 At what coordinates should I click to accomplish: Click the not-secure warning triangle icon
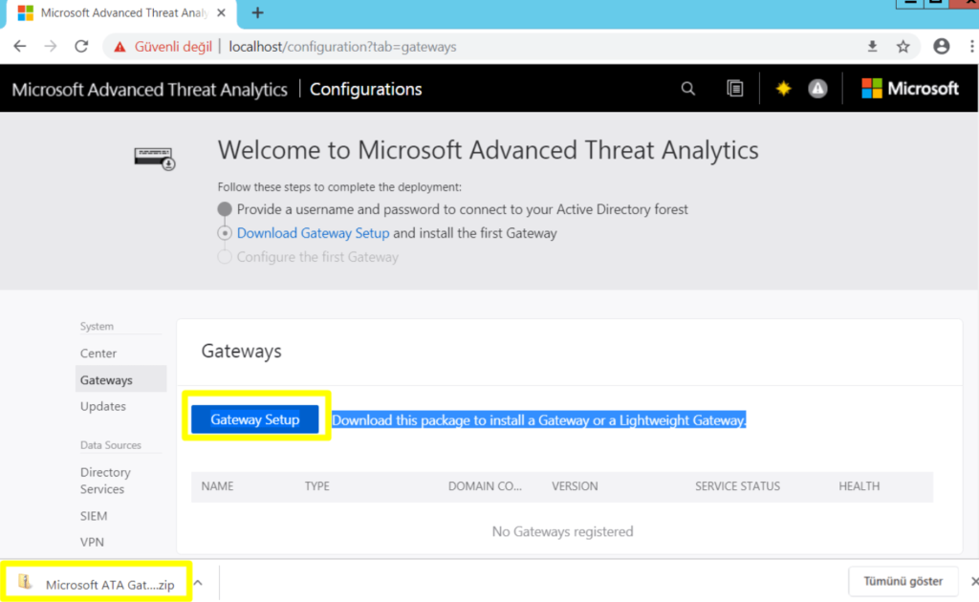pyautogui.click(x=120, y=47)
